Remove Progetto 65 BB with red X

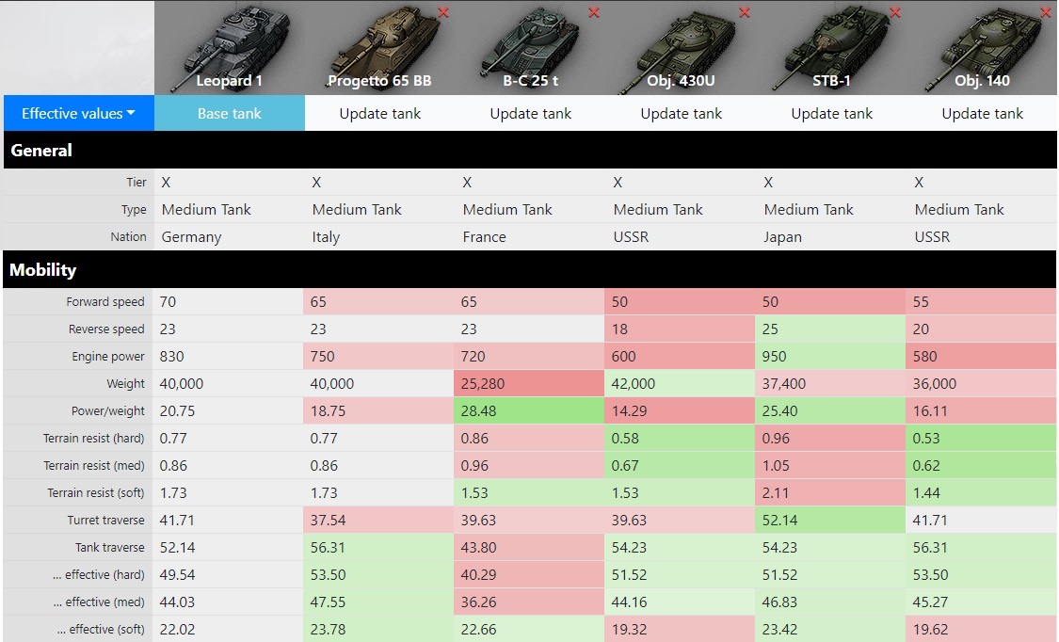click(443, 12)
